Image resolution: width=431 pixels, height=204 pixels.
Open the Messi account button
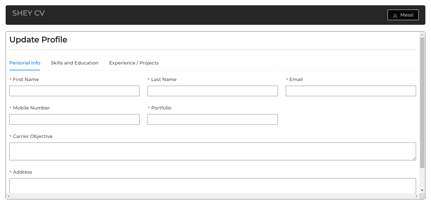pos(403,15)
